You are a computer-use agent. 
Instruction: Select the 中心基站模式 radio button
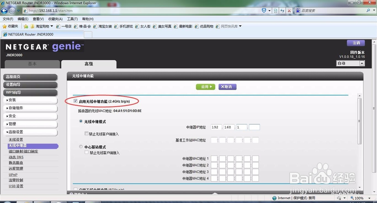point(81,147)
